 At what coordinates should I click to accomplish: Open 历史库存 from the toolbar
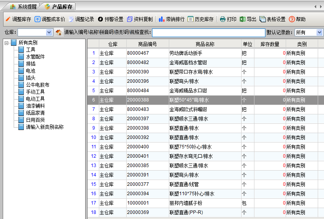coord(200,19)
